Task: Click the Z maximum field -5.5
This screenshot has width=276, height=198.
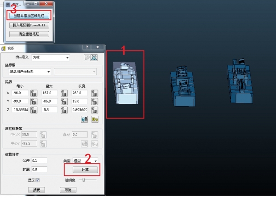Action: (x=50, y=110)
